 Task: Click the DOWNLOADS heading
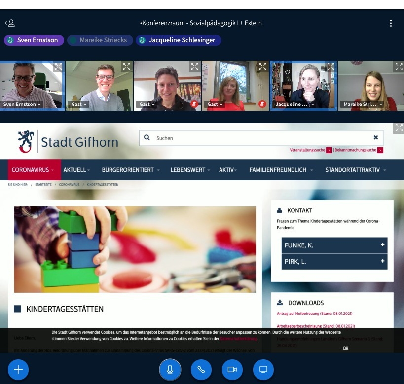pos(306,303)
